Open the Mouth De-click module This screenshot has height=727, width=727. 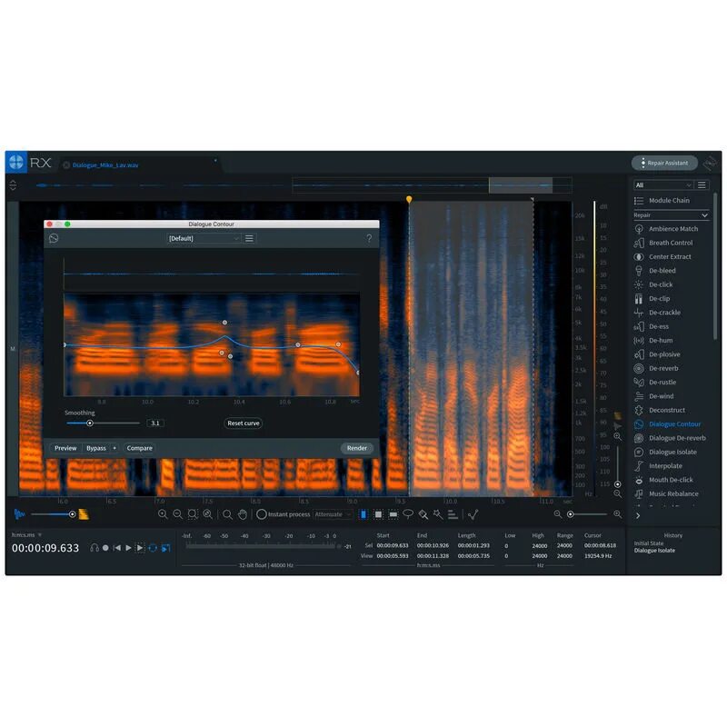click(663, 480)
